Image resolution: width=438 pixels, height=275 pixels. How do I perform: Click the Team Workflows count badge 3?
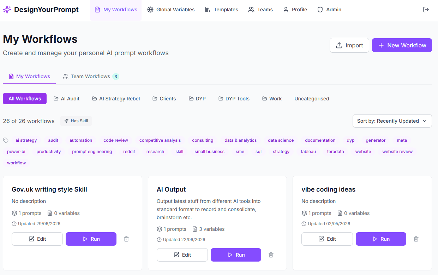click(x=116, y=76)
